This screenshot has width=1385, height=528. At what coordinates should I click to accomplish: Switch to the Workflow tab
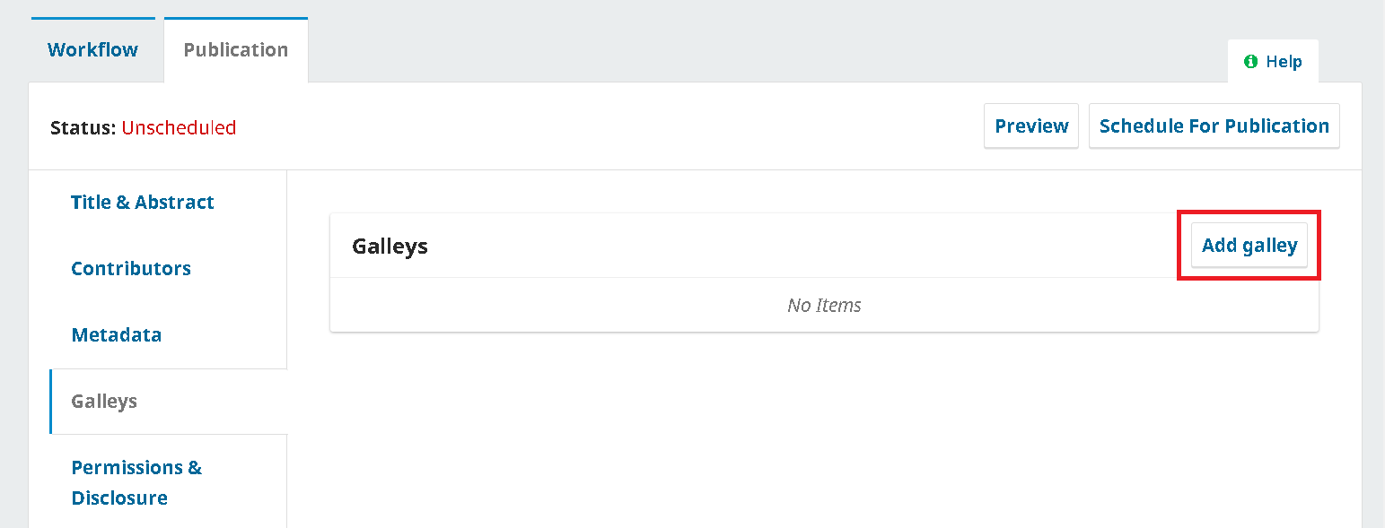tap(92, 50)
